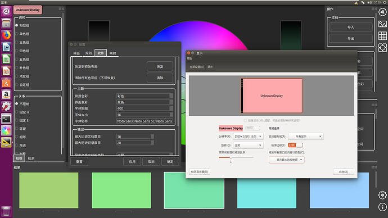This screenshot has height=218, width=388.
Task: Open Terminal from the dock
Action: click(6, 119)
